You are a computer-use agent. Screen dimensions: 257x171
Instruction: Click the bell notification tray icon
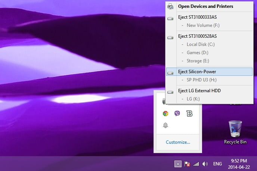tap(165, 125)
